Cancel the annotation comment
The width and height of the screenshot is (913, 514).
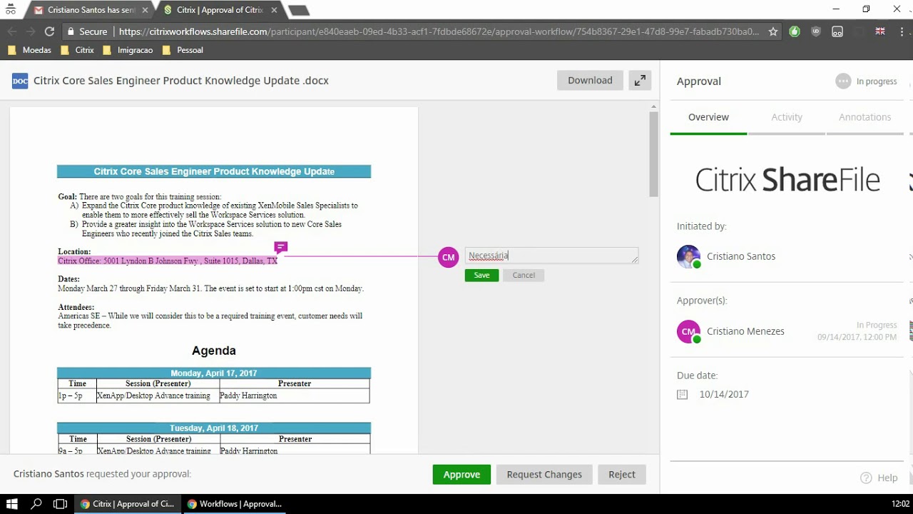click(524, 275)
